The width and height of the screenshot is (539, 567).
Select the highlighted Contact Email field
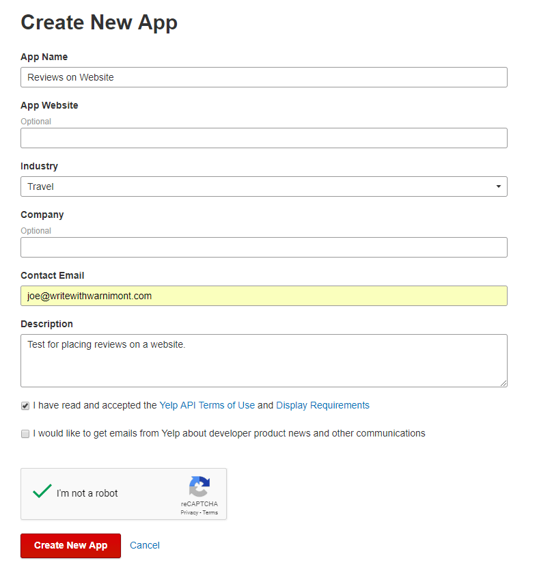coord(264,296)
